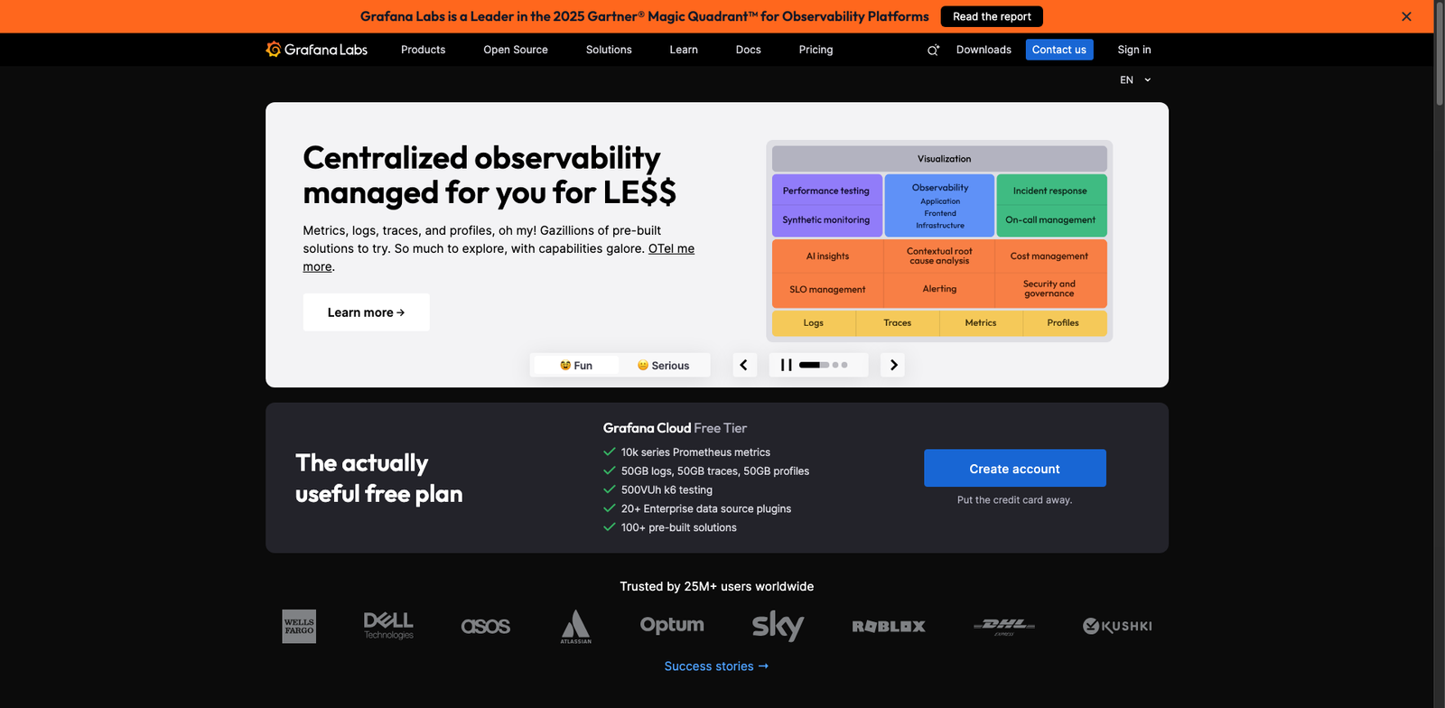Click the Create account button
This screenshot has height=708, width=1445.
(x=1015, y=469)
